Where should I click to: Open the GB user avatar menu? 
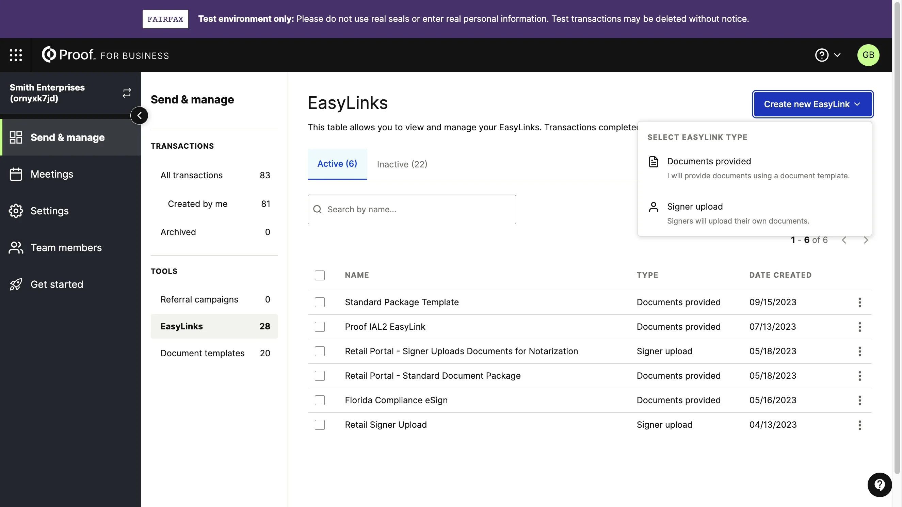point(868,55)
